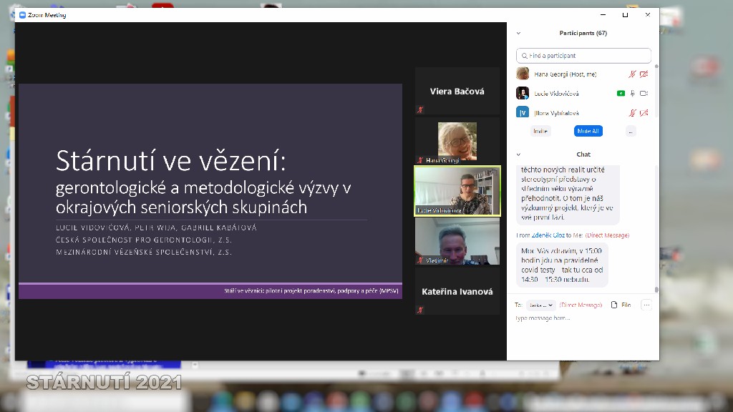Click the 'Find a participant' search field
This screenshot has height=412, width=733.
coord(583,55)
